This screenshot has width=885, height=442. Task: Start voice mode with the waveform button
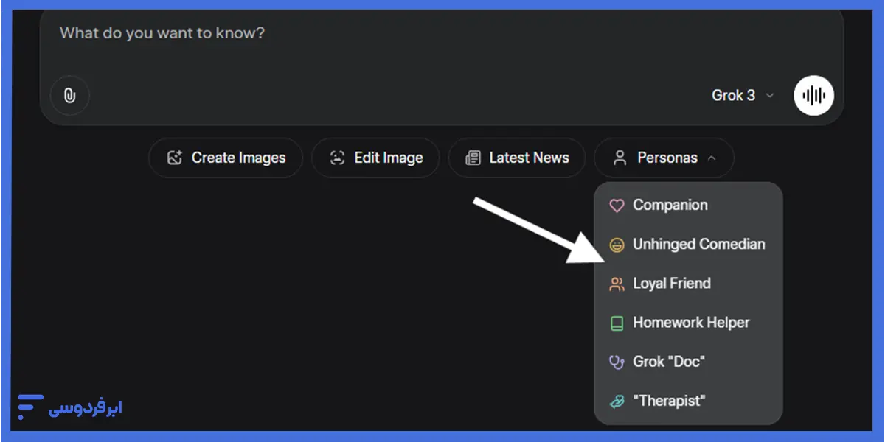tap(813, 96)
